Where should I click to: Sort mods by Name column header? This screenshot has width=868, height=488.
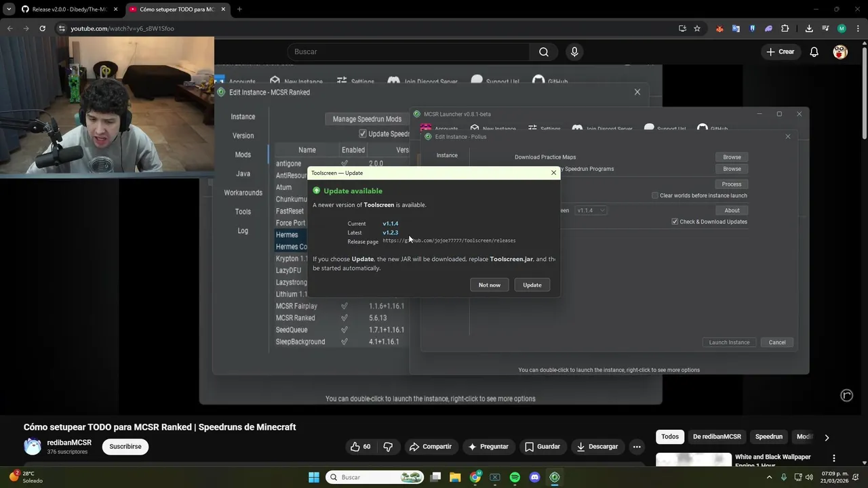coord(307,150)
